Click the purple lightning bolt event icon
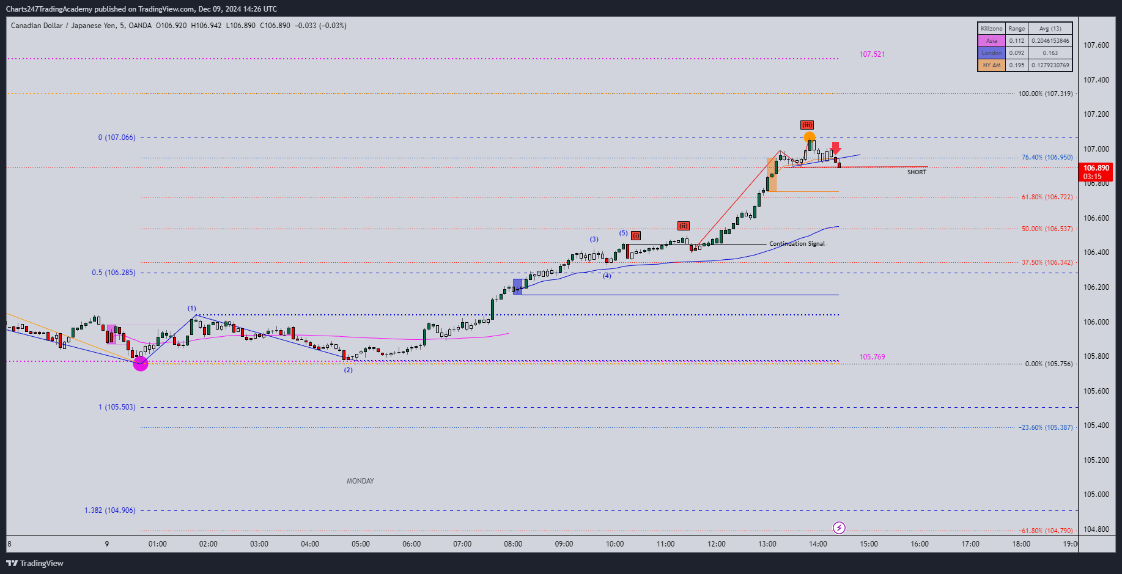The height and width of the screenshot is (574, 1122). pyautogui.click(x=840, y=528)
